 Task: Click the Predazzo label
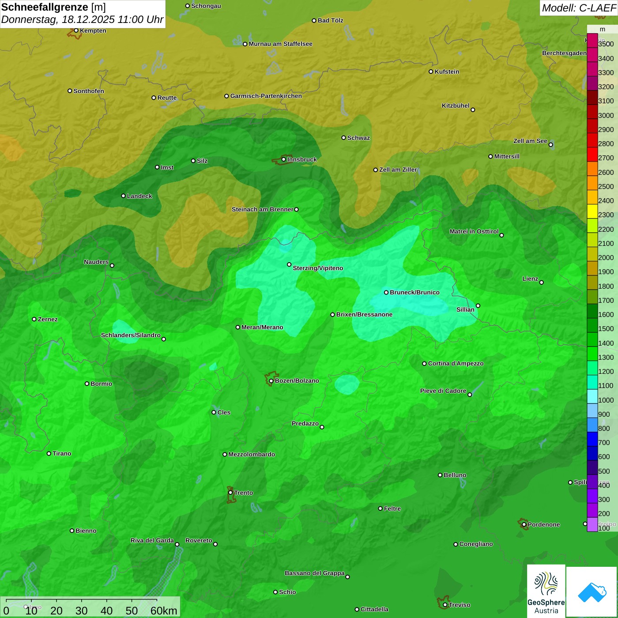(x=305, y=424)
